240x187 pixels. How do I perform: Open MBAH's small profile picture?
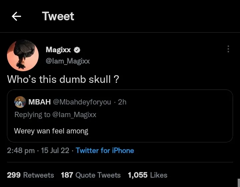(20, 102)
